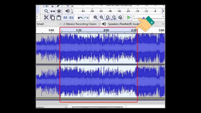Viewport: 201px width, 113px height.
Task: Zoom out of the waveform
Action: (102, 18)
